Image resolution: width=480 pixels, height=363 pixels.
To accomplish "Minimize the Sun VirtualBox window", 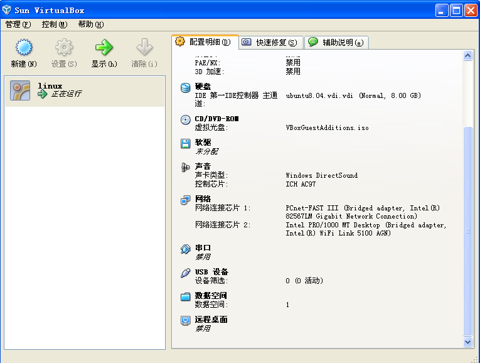I will [442, 11].
